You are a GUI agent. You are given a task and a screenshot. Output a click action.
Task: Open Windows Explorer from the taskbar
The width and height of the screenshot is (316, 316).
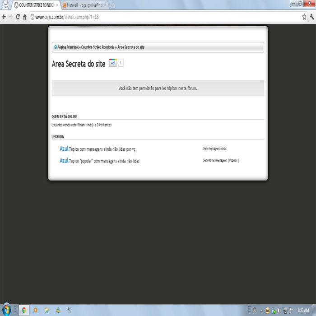click(x=46, y=311)
